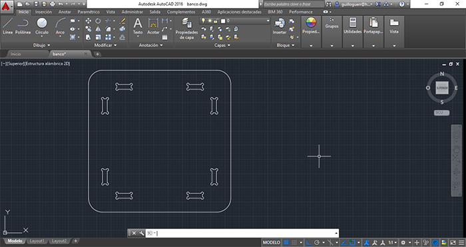This screenshot has height=247, width=466.
Task: Select the Círculo tool
Action: tap(42, 26)
